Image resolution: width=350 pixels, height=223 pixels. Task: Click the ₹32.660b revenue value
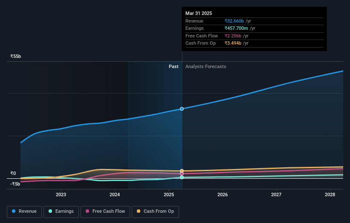coord(234,21)
